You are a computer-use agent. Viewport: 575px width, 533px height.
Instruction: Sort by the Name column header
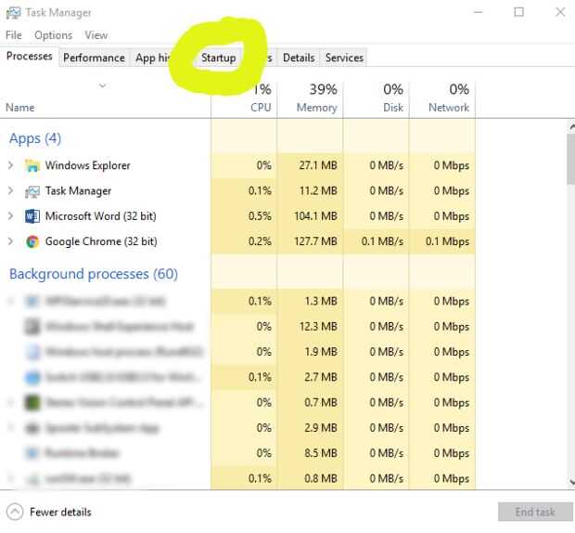tap(20, 108)
